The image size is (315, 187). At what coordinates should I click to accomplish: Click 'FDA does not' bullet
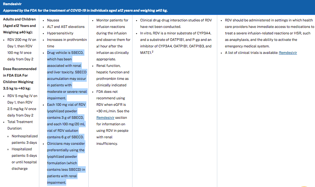click(107, 92)
